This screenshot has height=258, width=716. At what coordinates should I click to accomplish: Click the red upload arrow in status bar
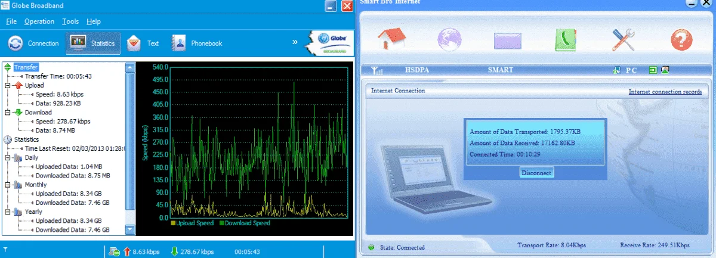tap(126, 251)
